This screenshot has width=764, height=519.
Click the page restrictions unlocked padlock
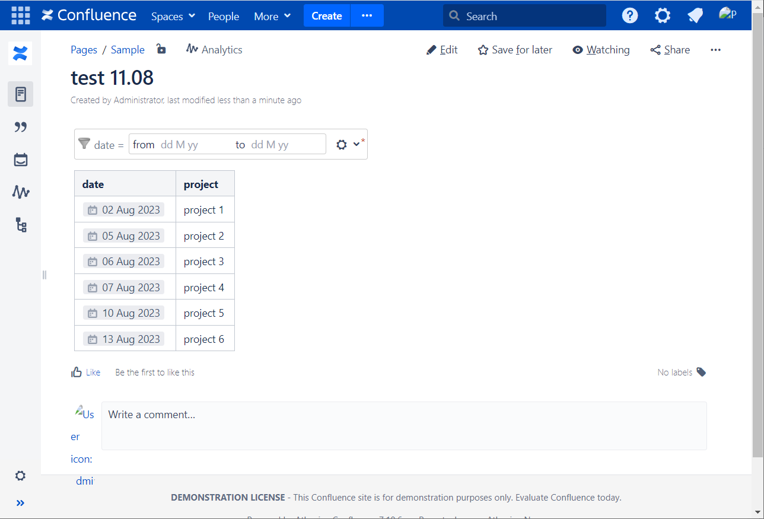click(161, 49)
